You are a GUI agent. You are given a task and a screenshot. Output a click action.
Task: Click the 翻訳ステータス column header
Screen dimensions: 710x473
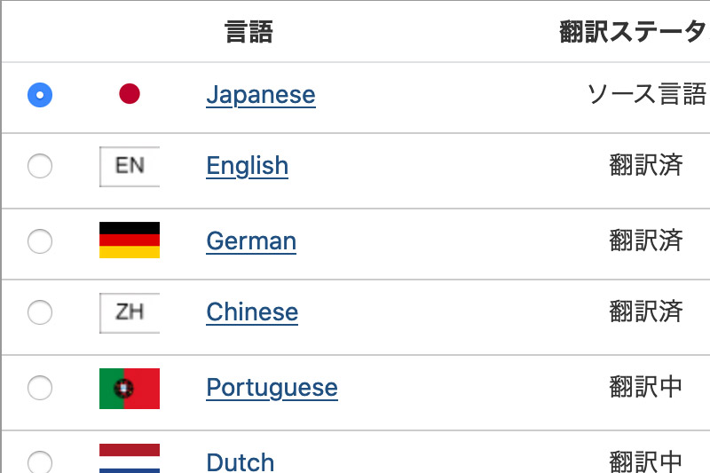tap(635, 32)
